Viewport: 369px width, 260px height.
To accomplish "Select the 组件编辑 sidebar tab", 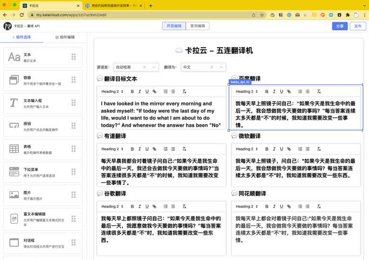I will 65,37.
